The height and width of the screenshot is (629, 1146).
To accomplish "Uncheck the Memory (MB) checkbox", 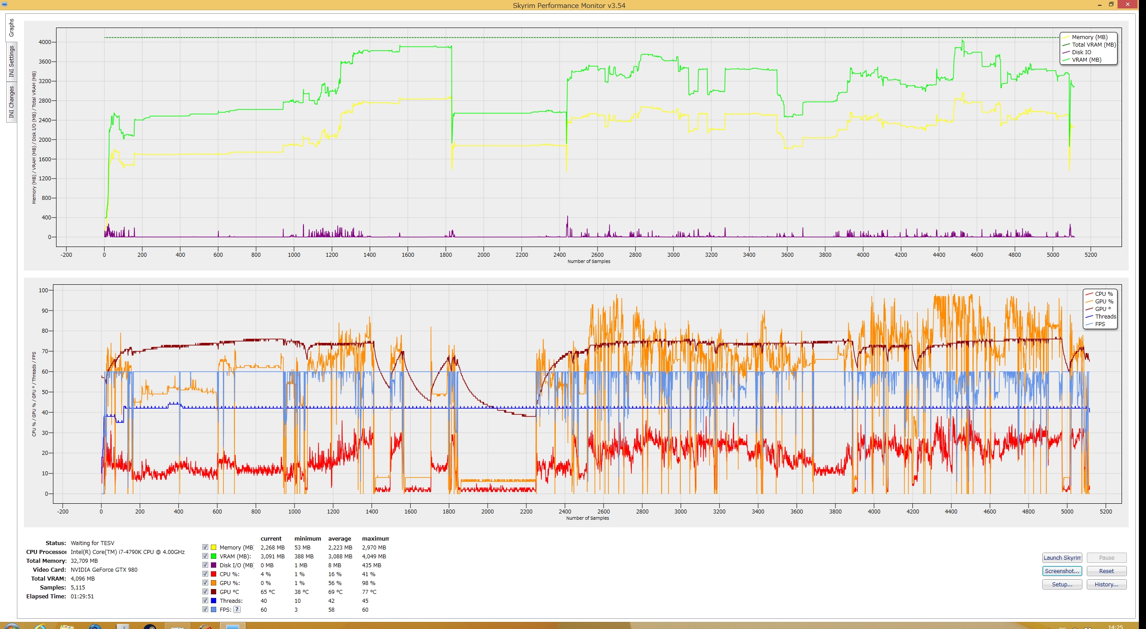I will [x=205, y=547].
